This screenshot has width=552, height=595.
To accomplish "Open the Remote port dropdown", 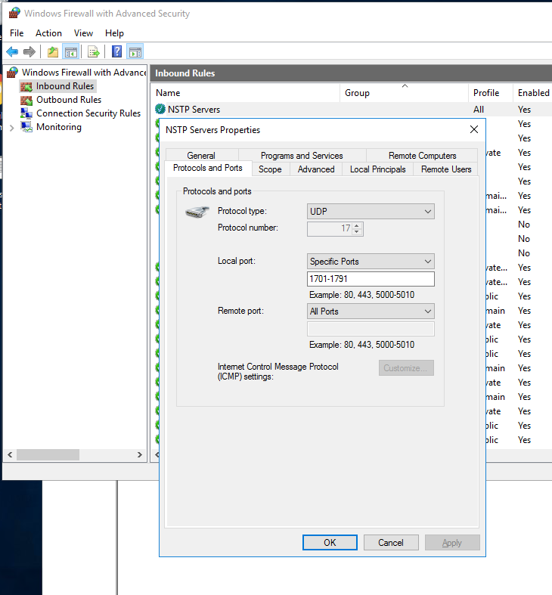I will pyautogui.click(x=371, y=311).
